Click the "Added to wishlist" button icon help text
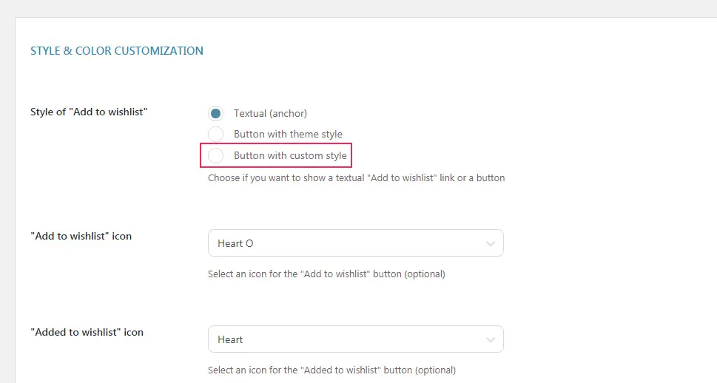The height and width of the screenshot is (383, 717). click(332, 370)
